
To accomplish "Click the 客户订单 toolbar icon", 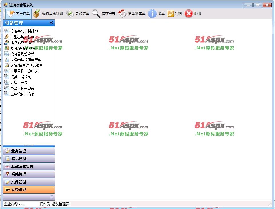I will coord(11,13).
